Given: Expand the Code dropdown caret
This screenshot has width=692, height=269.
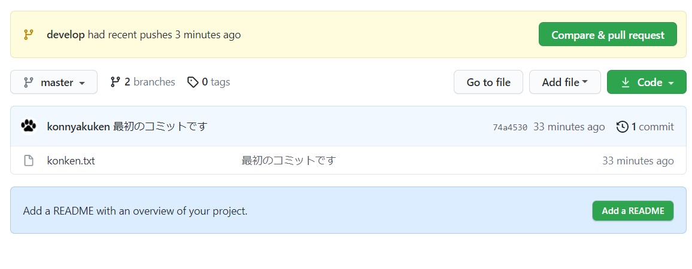Looking at the screenshot, I should [671, 82].
